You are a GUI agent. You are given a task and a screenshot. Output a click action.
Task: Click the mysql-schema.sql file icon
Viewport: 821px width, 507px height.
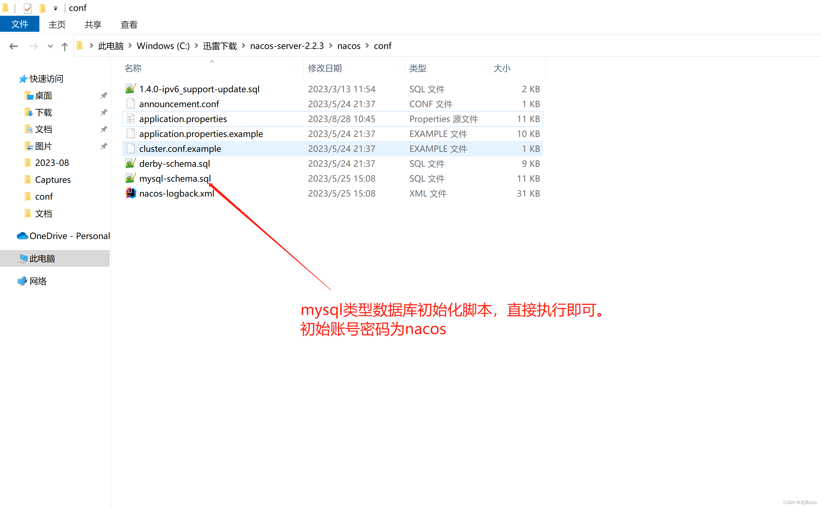(131, 178)
